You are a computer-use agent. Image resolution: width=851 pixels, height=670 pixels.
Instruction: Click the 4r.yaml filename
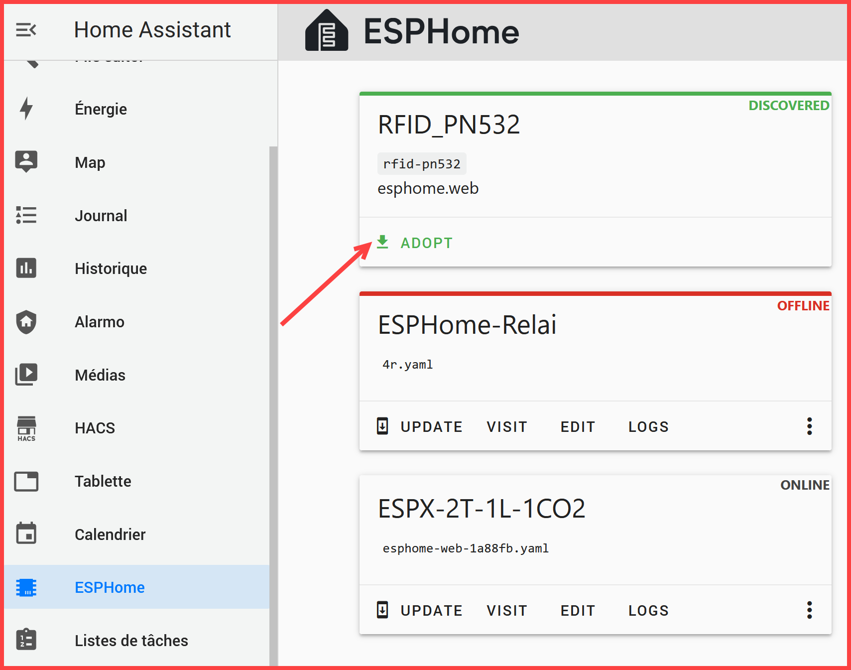407,365
